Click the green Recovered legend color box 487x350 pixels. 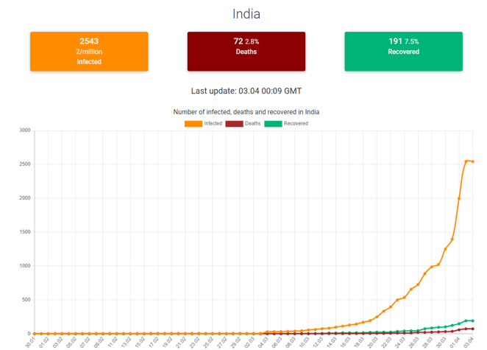pyautogui.click(x=274, y=124)
